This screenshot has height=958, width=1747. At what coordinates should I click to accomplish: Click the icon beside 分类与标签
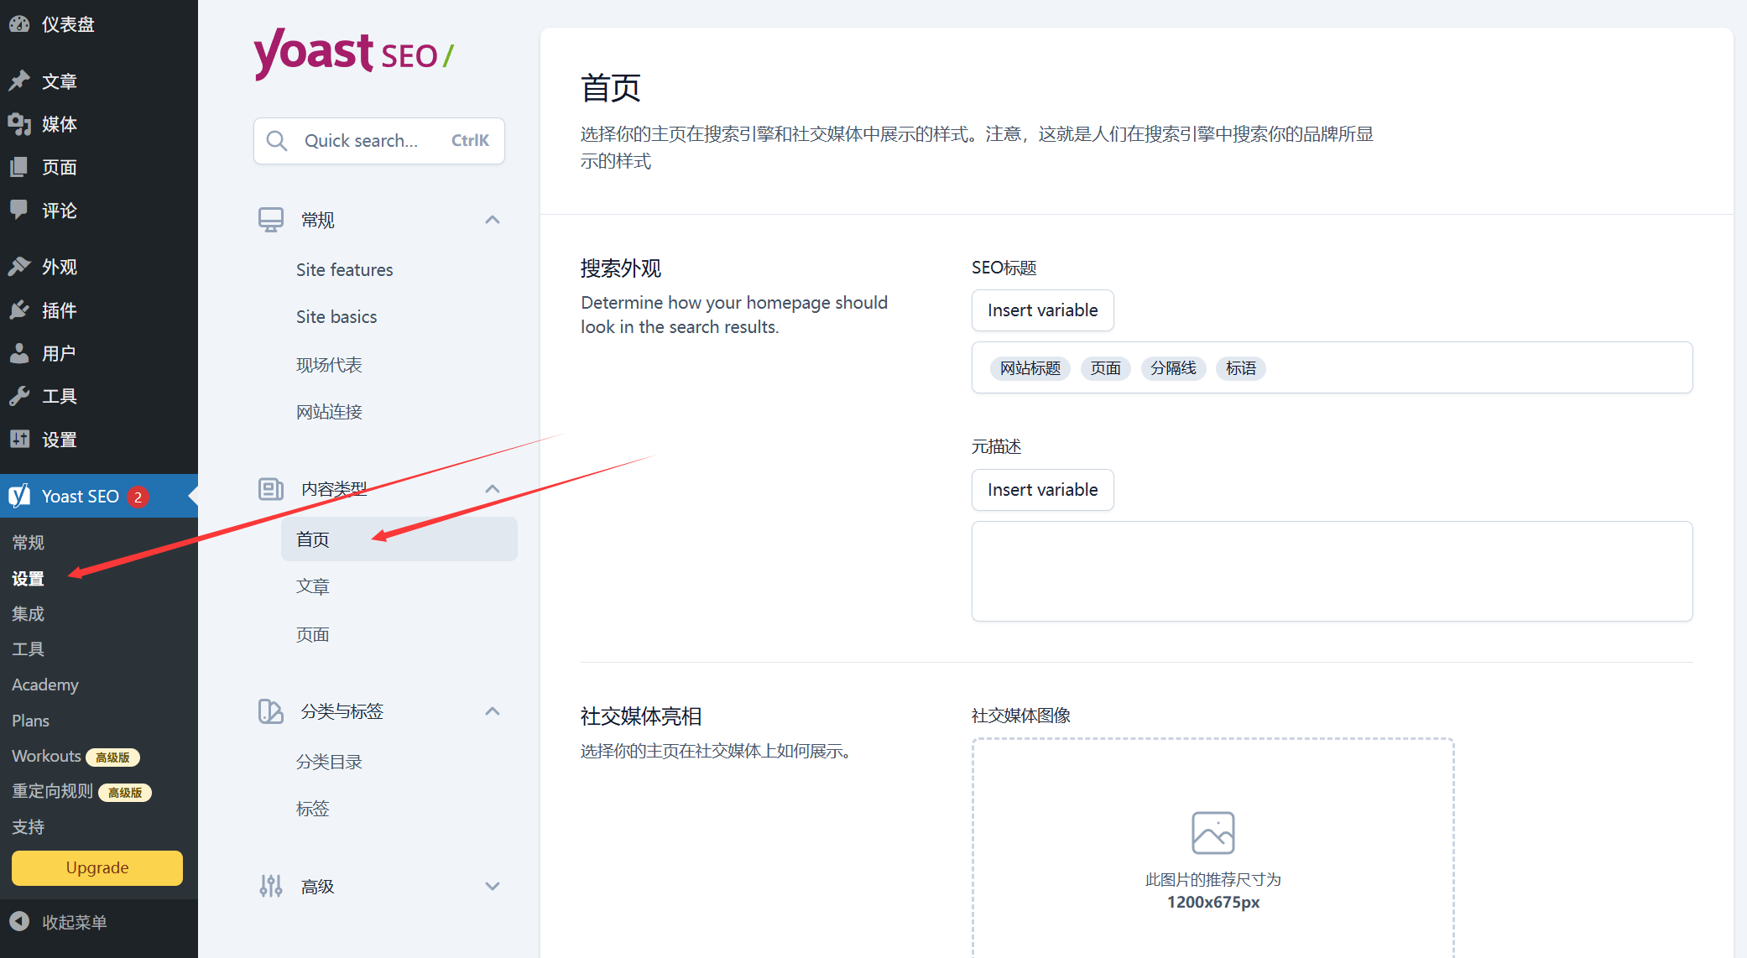point(270,711)
